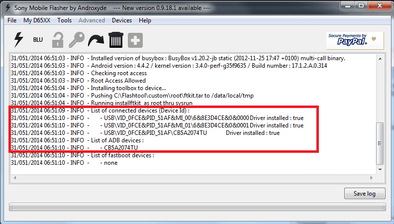Open the Devices menu
The height and width of the screenshot is (224, 394).
point(122,20)
